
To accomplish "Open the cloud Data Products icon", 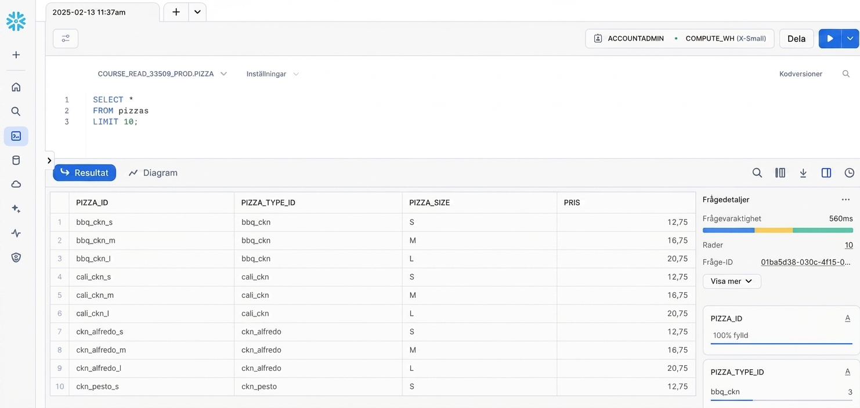I will pyautogui.click(x=16, y=184).
